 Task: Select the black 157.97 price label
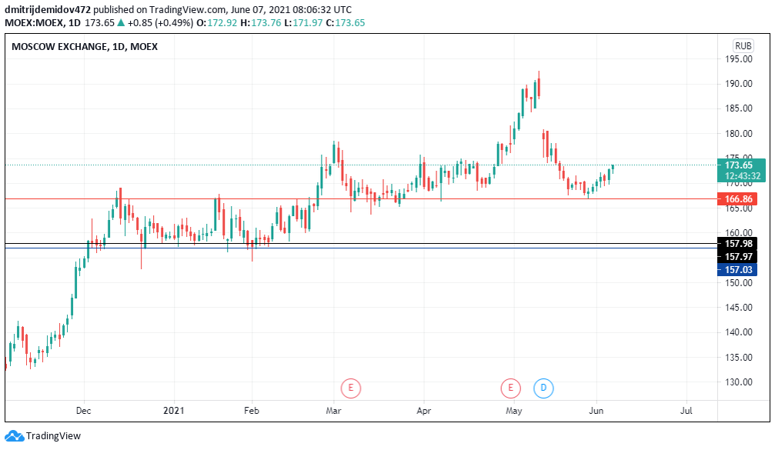737,256
